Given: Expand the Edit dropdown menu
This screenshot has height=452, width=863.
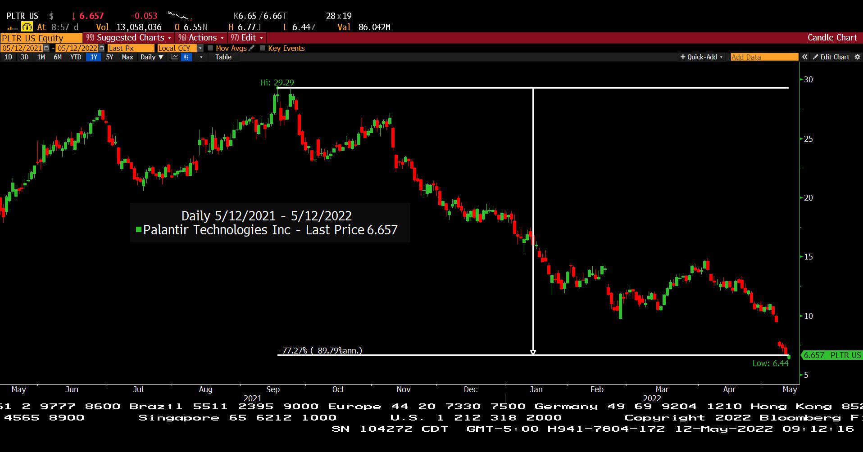Looking at the screenshot, I should coord(247,38).
